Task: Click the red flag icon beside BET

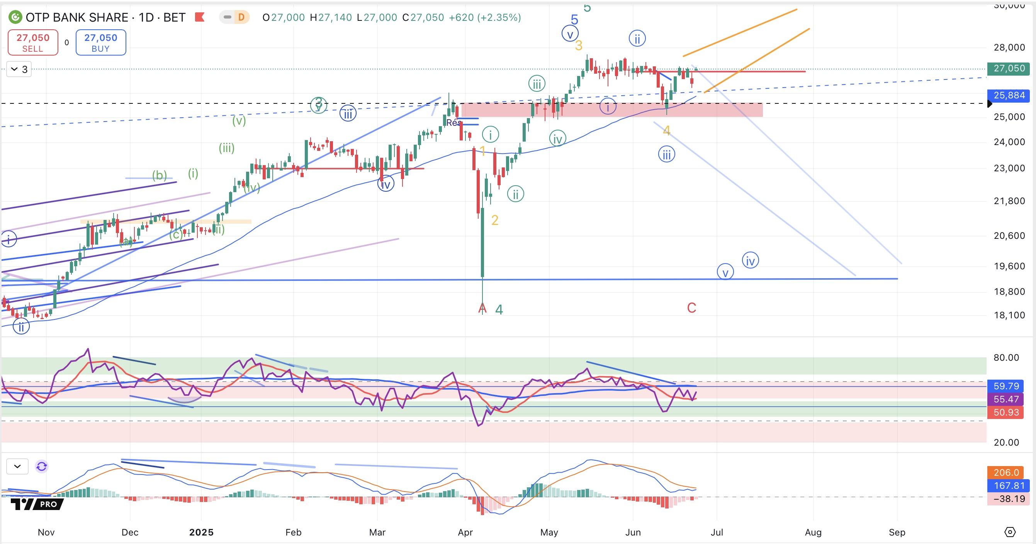Action: [x=199, y=17]
